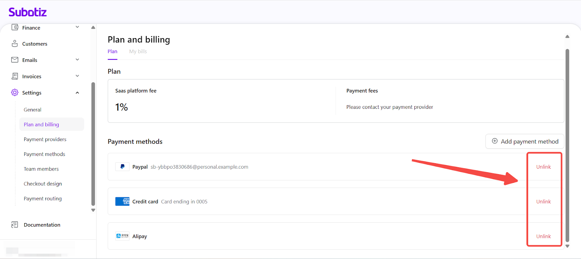Image resolution: width=581 pixels, height=259 pixels.
Task: Open Payment providers settings
Action: (x=45, y=139)
